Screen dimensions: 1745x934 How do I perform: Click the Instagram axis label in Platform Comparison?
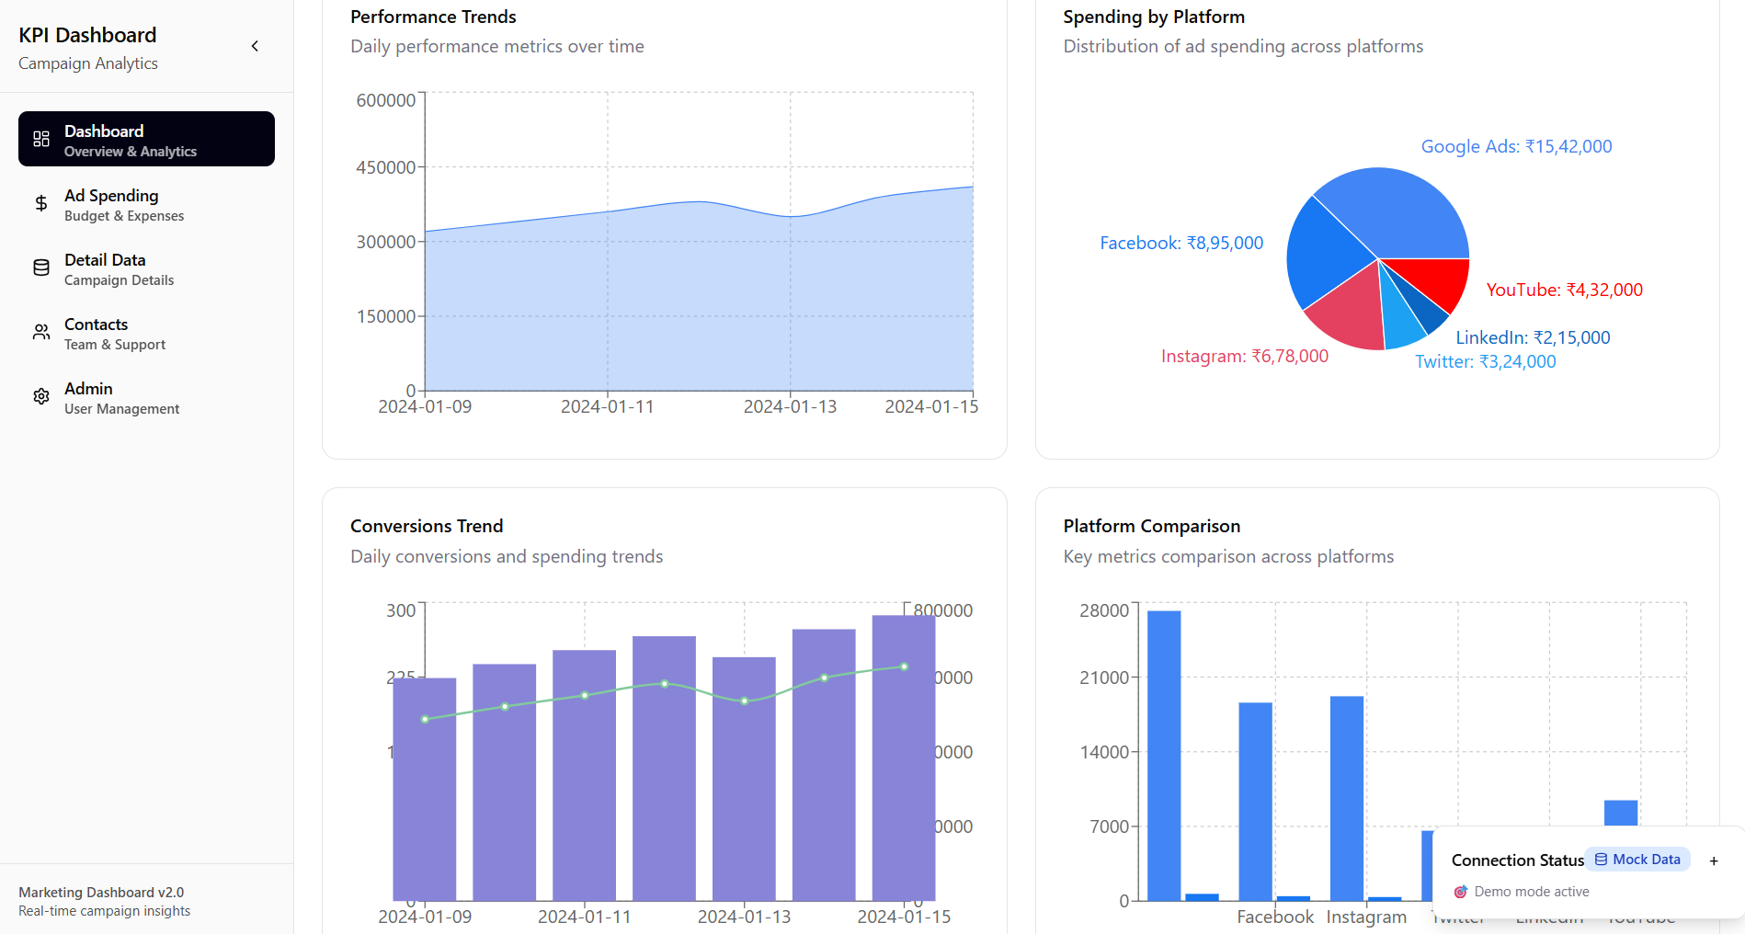tap(1366, 917)
